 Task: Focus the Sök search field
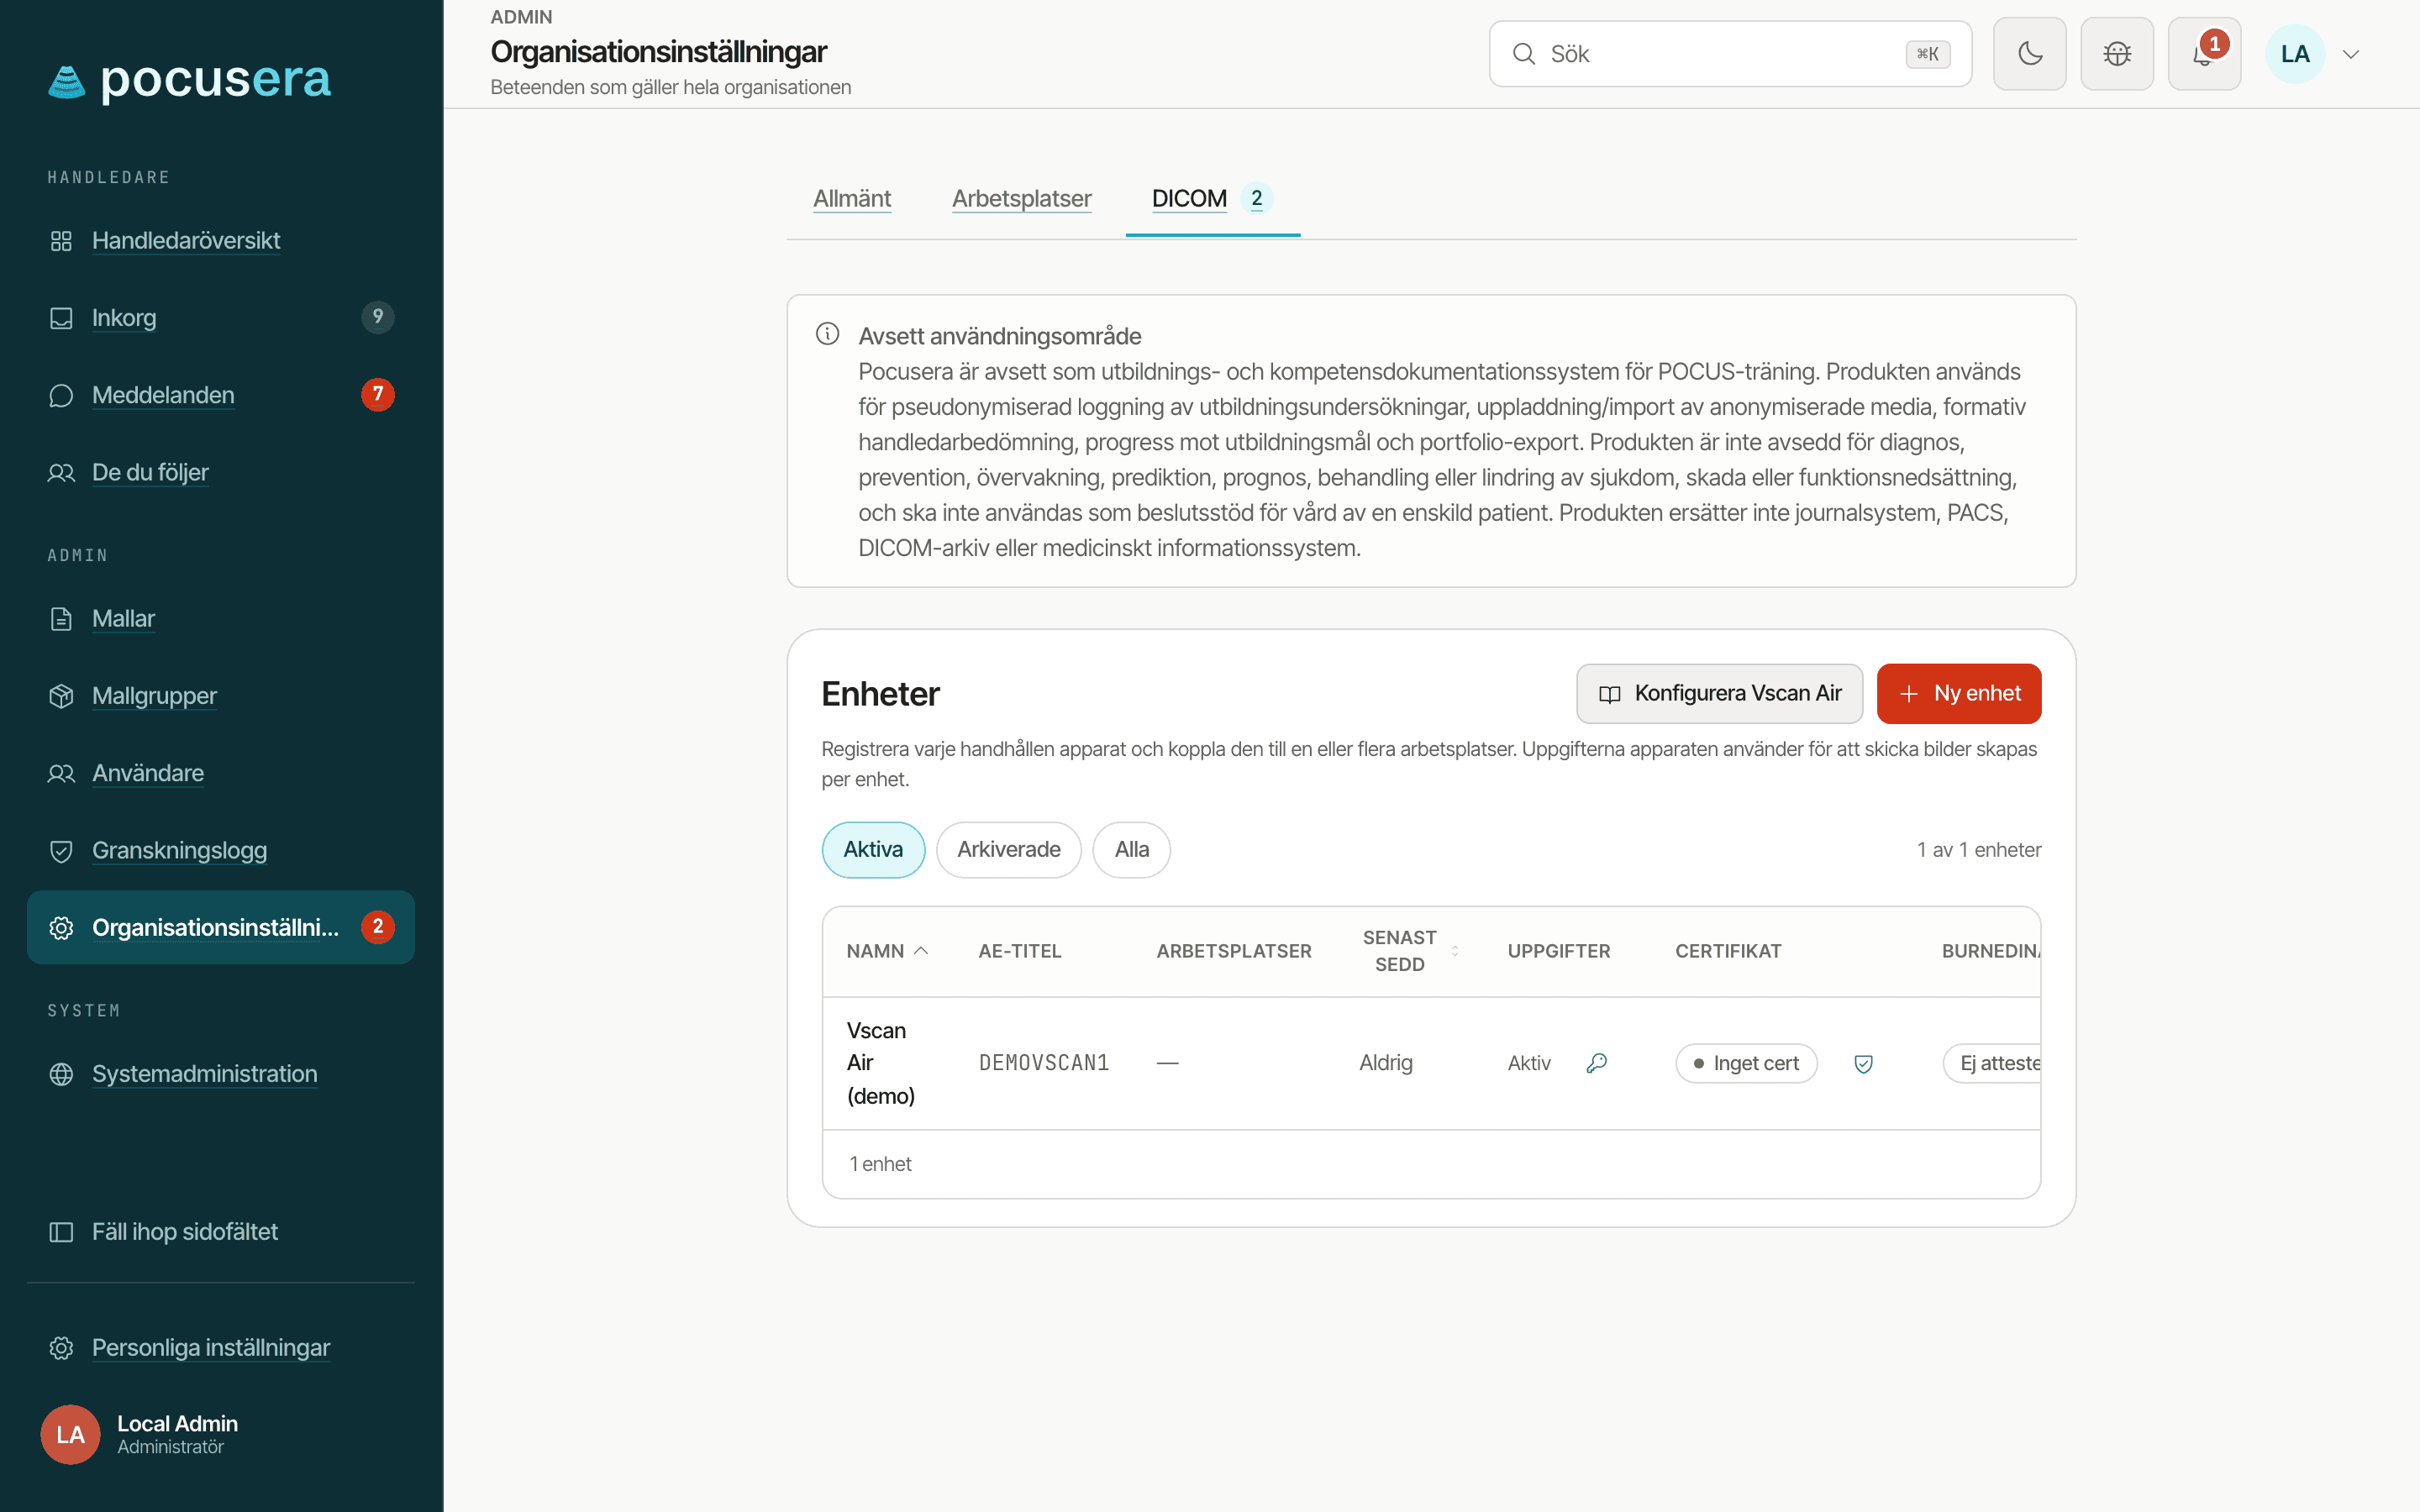tap(1729, 54)
